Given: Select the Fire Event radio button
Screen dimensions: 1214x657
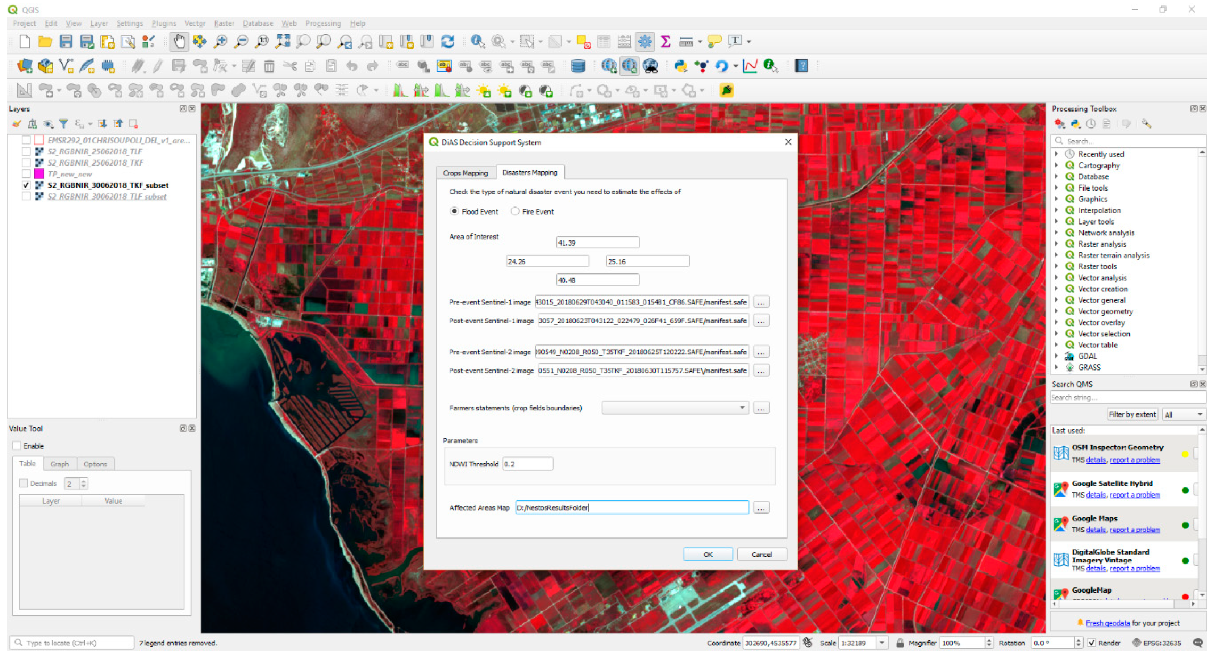Looking at the screenshot, I should coord(515,211).
